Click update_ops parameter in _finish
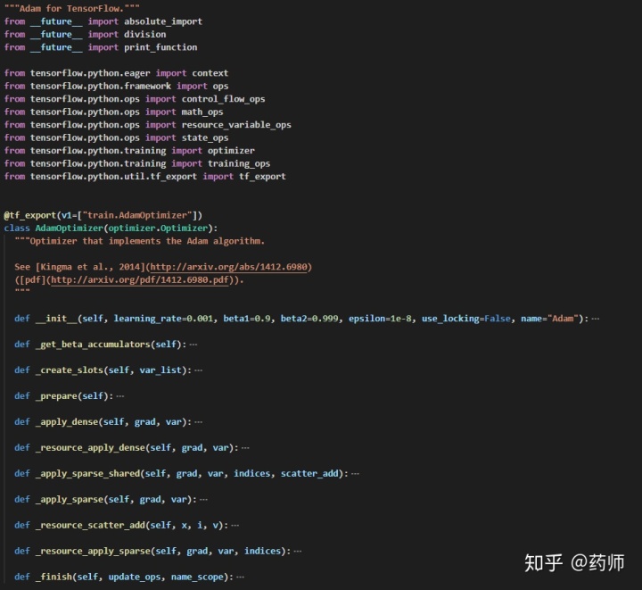Image resolution: width=642 pixels, height=590 pixels. click(x=135, y=577)
